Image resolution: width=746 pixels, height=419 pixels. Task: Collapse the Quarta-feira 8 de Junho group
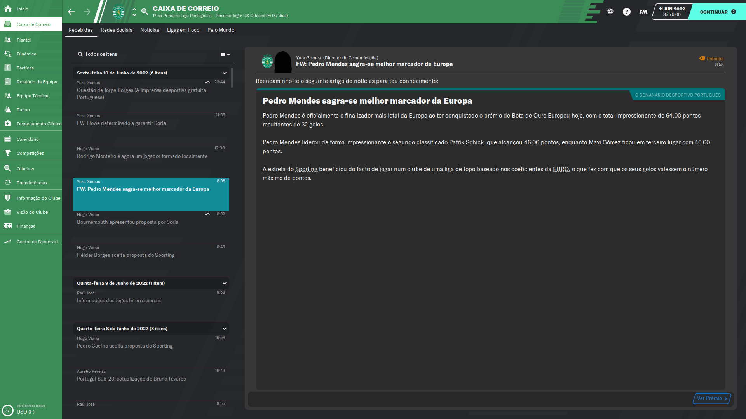point(225,329)
